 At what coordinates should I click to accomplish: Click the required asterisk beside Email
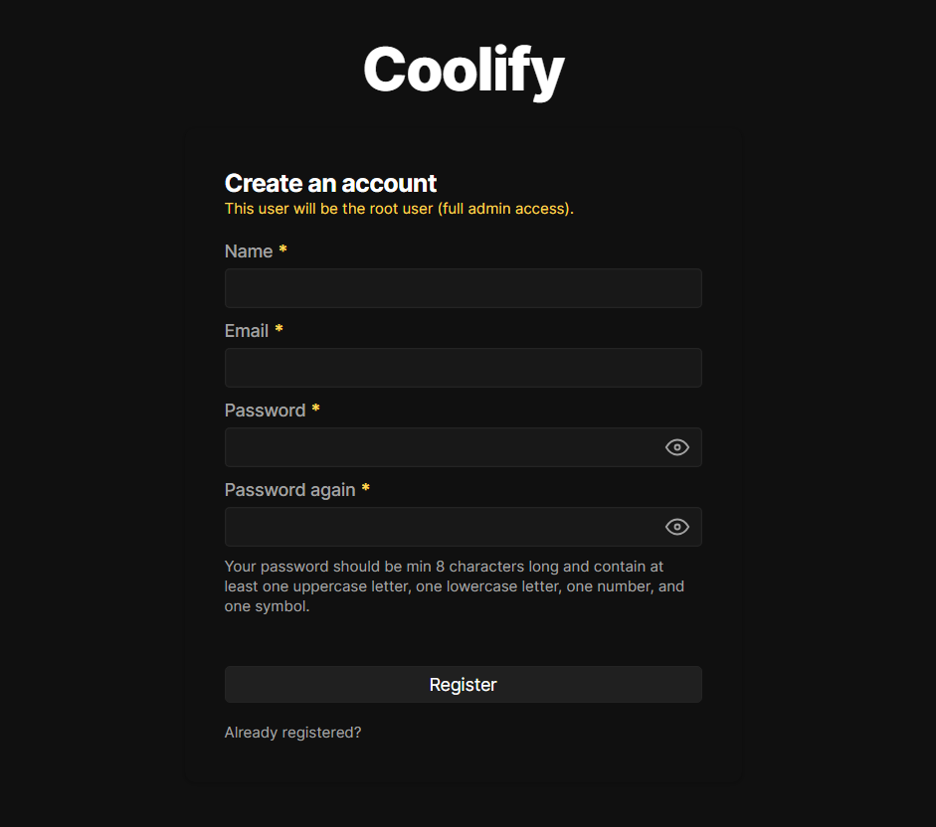click(x=279, y=330)
